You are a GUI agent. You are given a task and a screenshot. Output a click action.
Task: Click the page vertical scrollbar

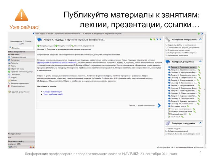[205, 89]
